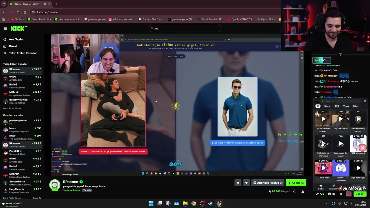This screenshot has width=370, height=208.
Task: Open sound panel hamburger menu
Action: click(317, 101)
